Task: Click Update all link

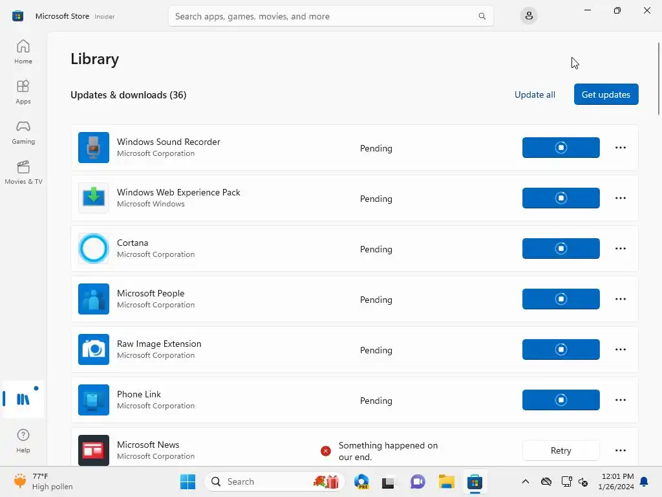Action: [x=535, y=94]
